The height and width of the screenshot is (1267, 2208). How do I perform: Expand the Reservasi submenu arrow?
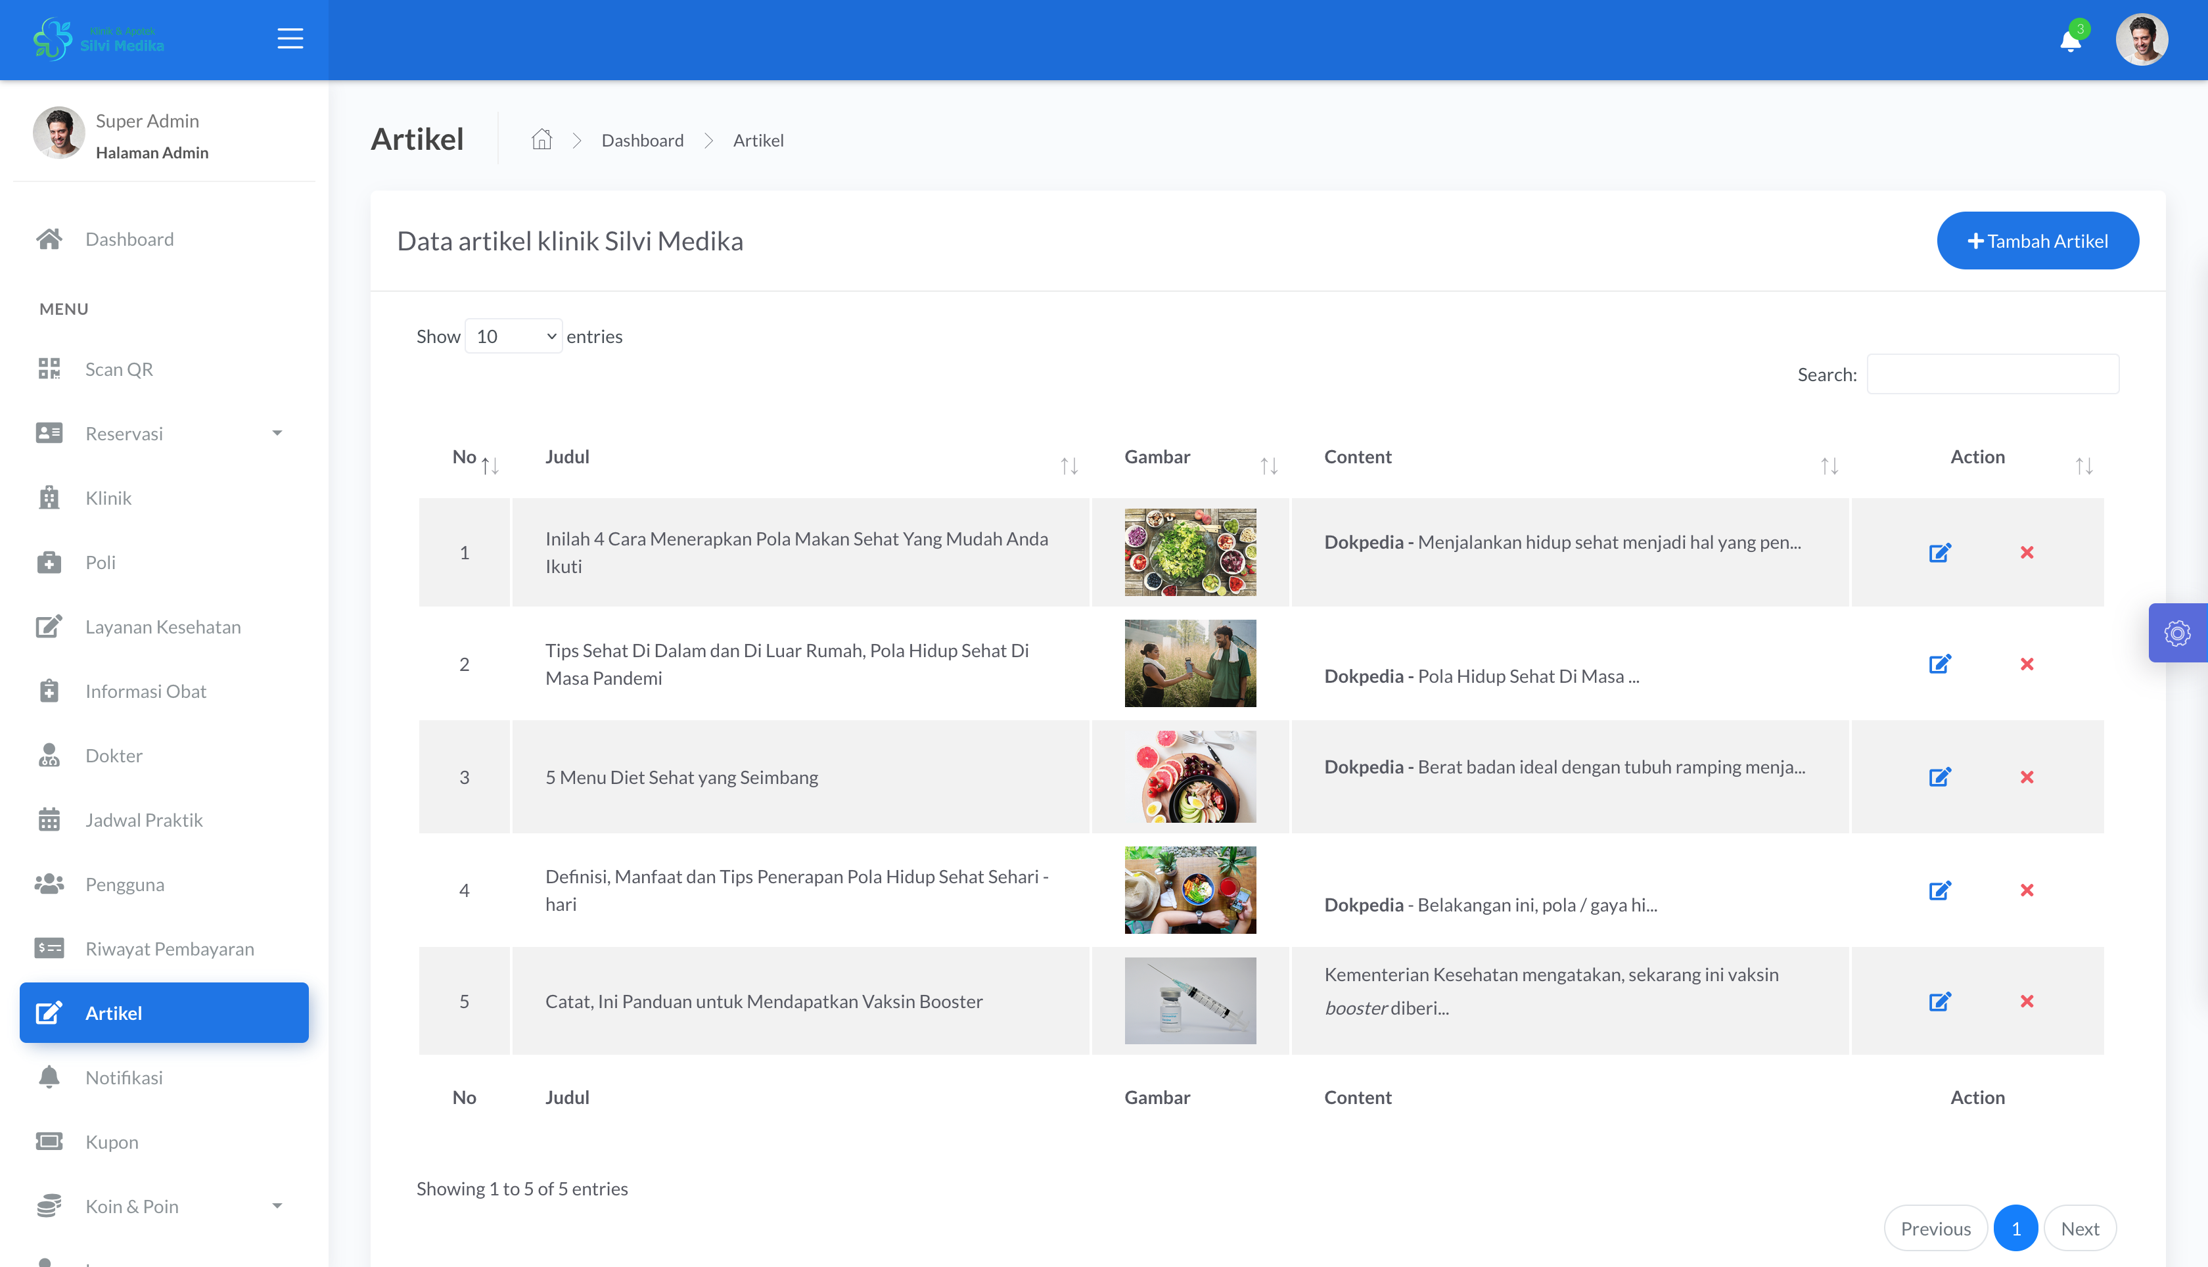pos(277,433)
